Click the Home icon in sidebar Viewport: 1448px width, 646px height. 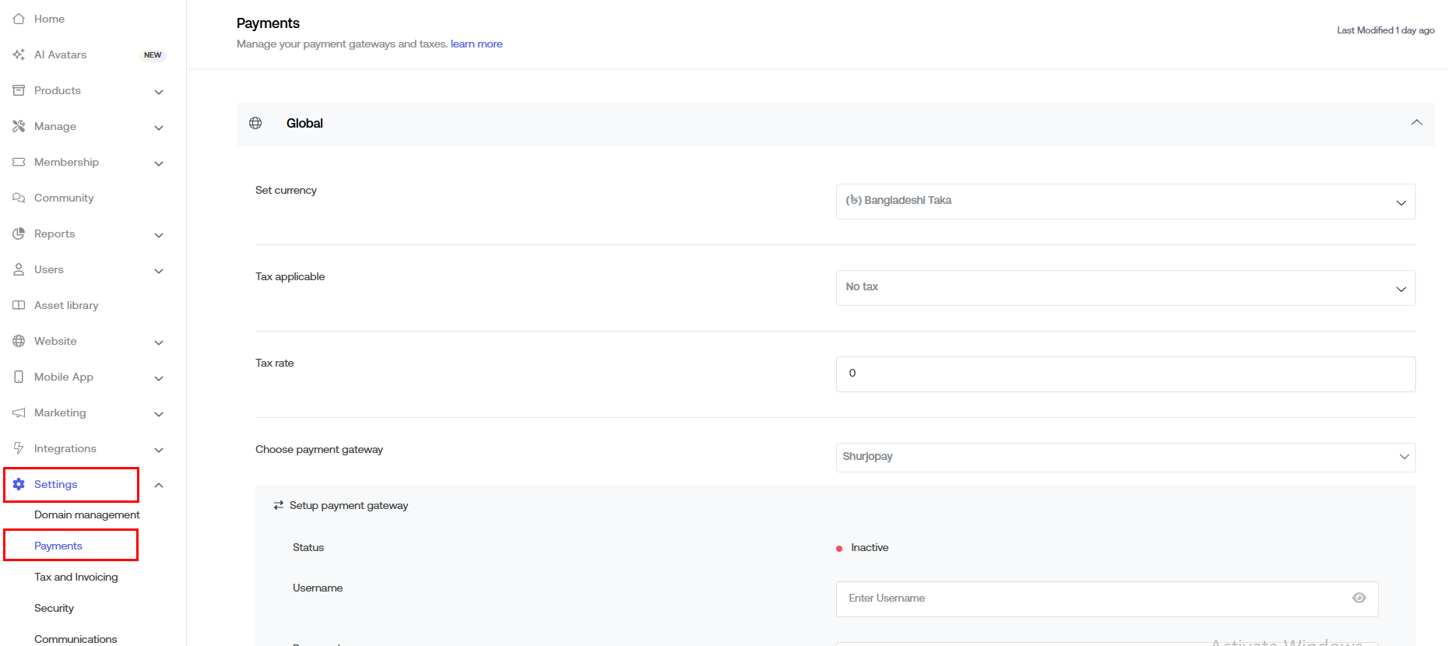[19, 19]
